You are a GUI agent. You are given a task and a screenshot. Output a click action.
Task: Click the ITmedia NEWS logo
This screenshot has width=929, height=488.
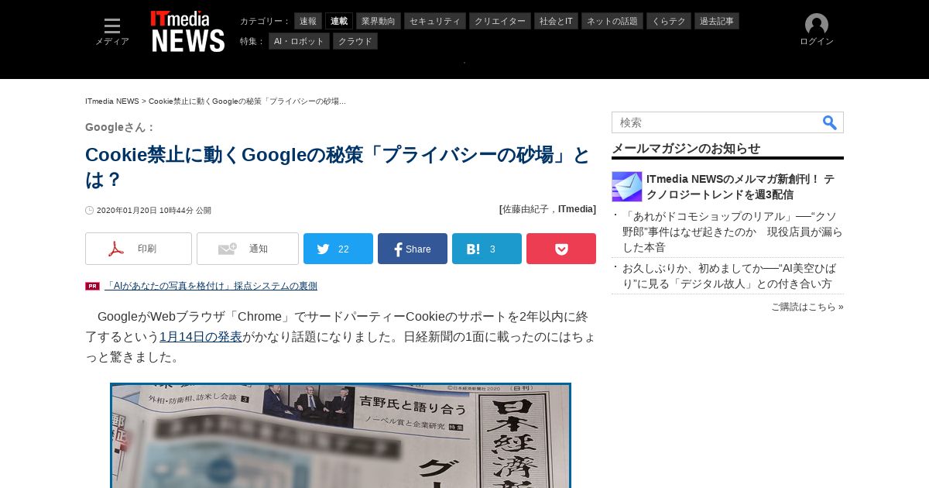pyautogui.click(x=188, y=32)
